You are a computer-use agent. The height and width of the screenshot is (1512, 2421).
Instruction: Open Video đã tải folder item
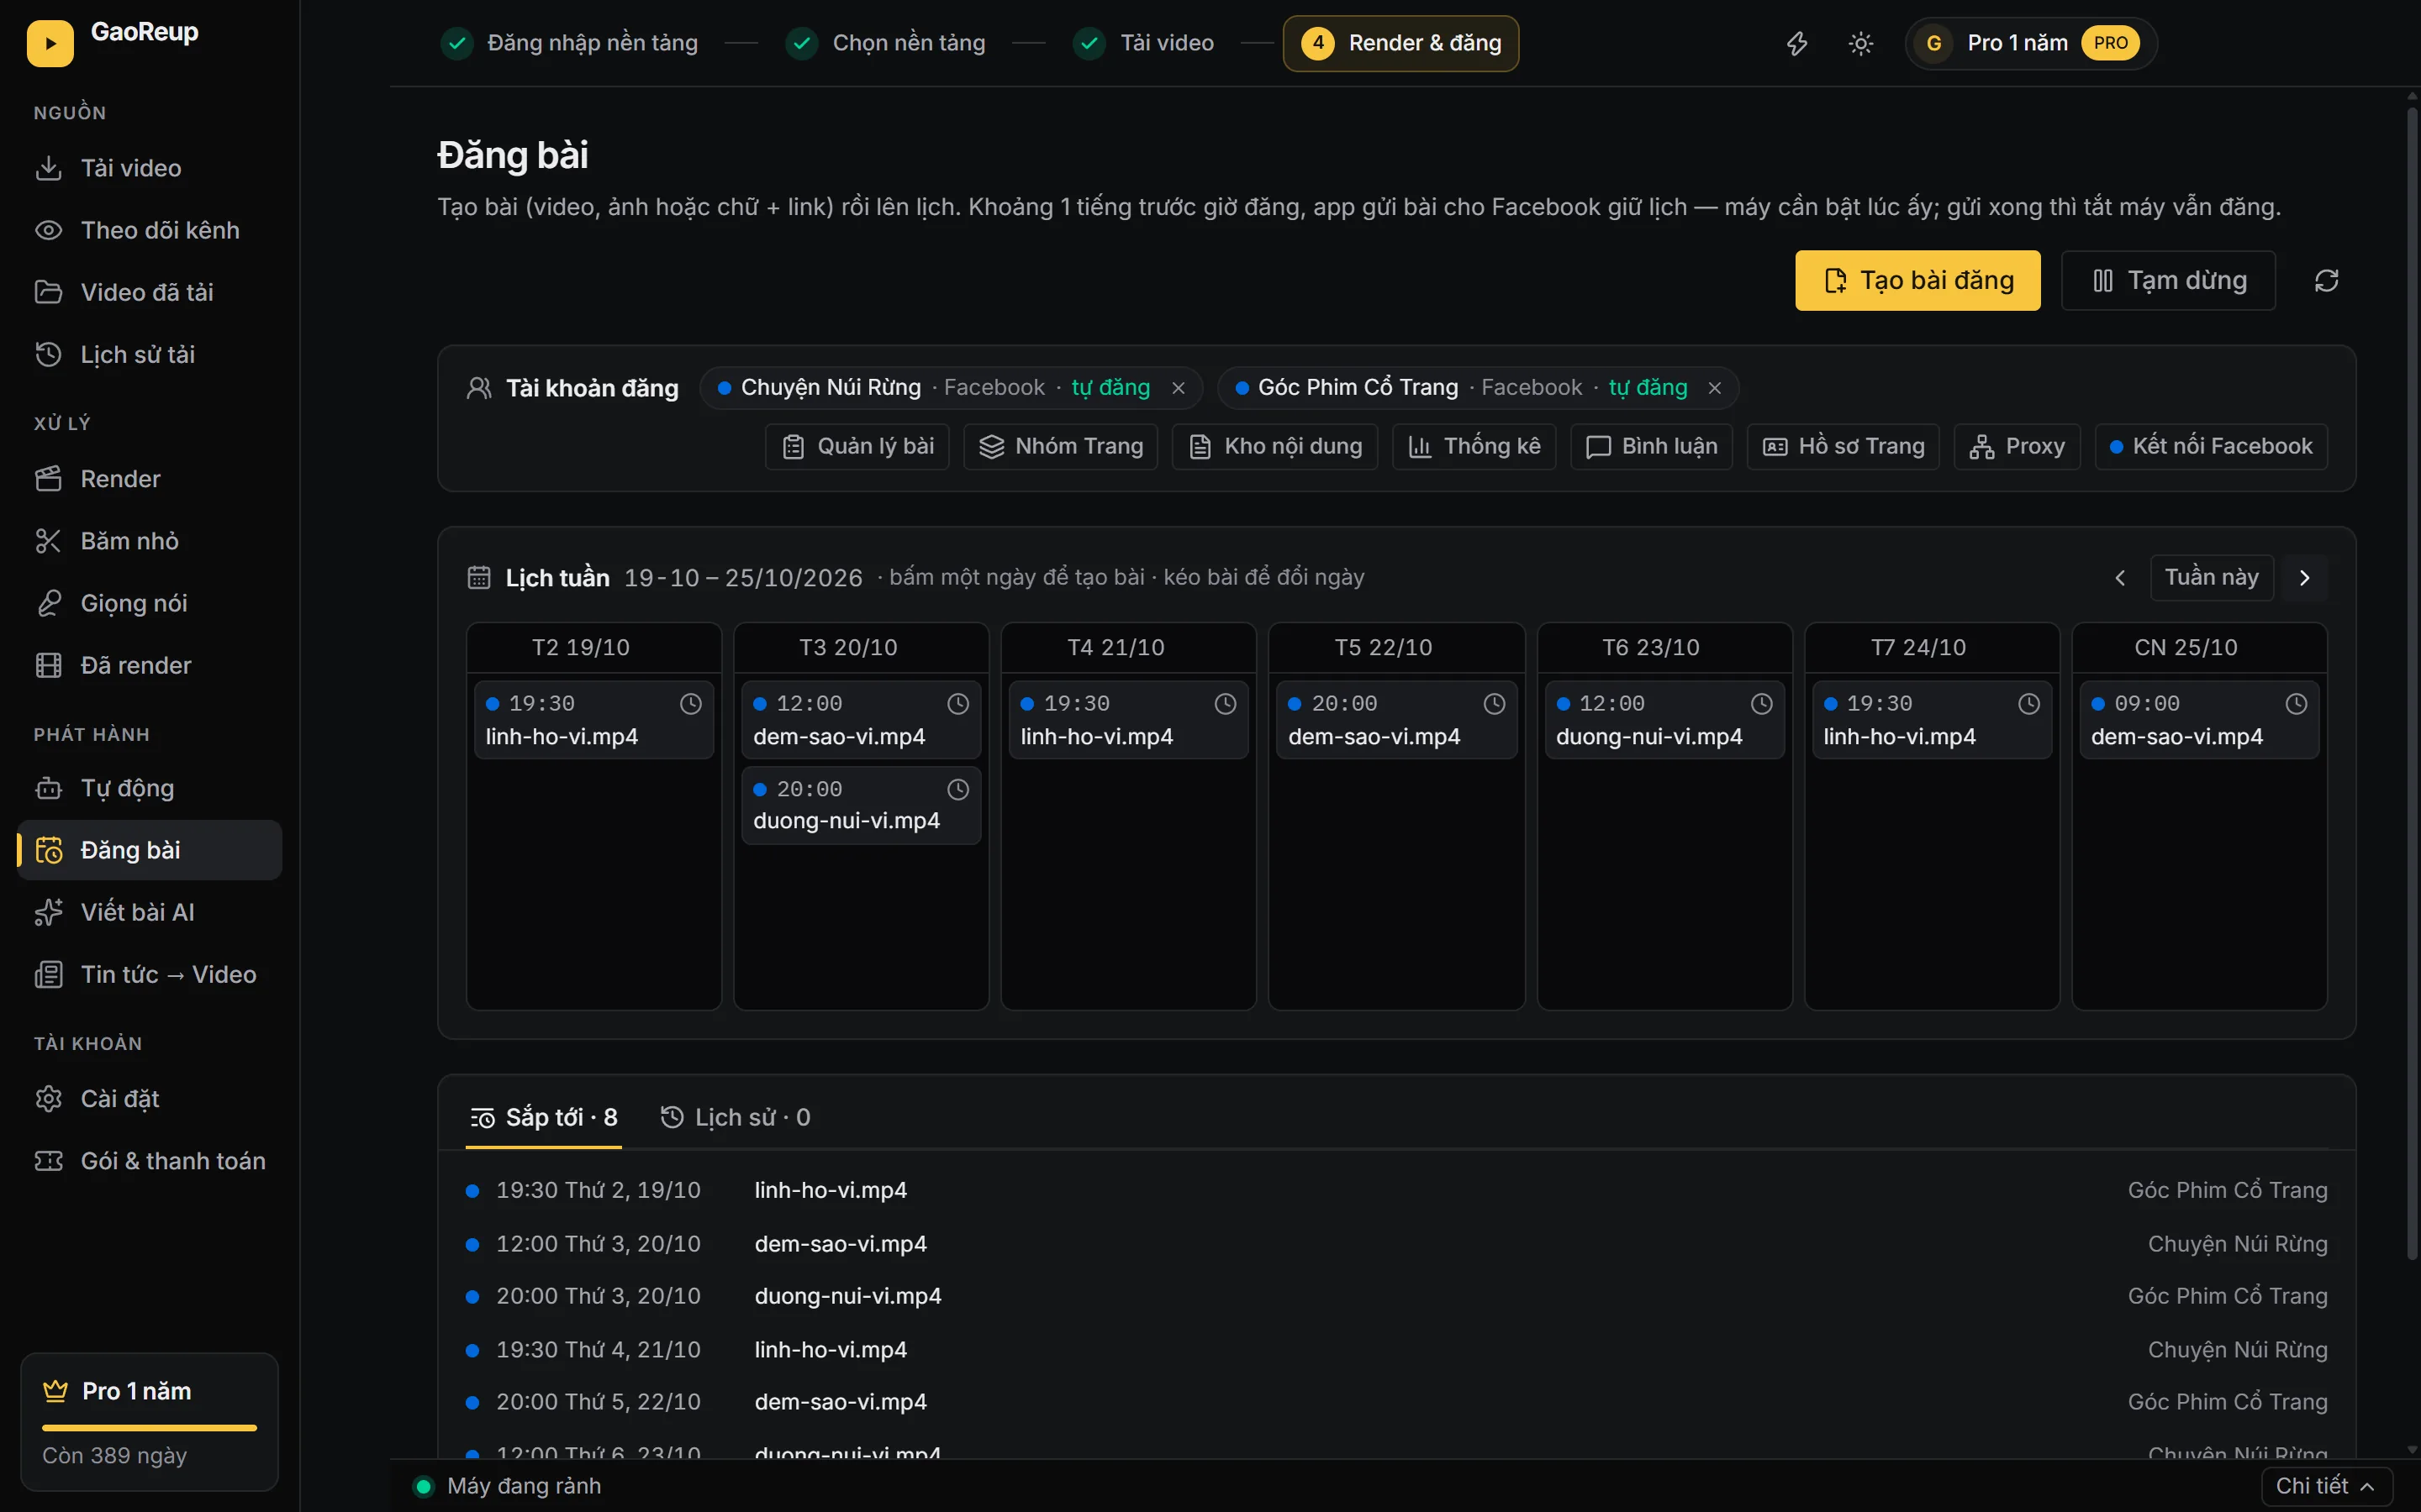coord(149,292)
